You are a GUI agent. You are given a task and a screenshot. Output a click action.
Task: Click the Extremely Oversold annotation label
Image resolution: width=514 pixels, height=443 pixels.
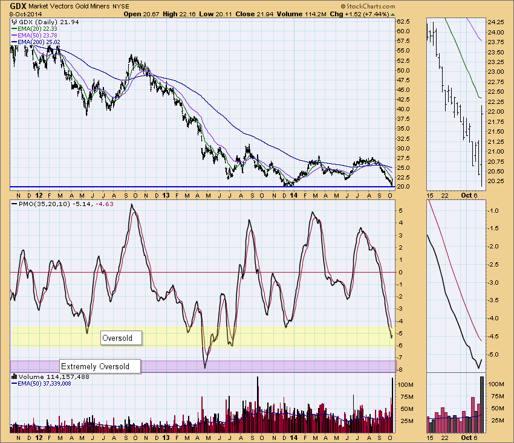coord(100,366)
